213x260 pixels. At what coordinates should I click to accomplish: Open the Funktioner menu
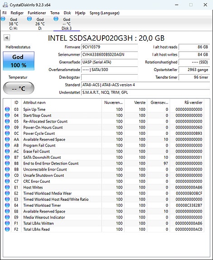click(x=37, y=13)
